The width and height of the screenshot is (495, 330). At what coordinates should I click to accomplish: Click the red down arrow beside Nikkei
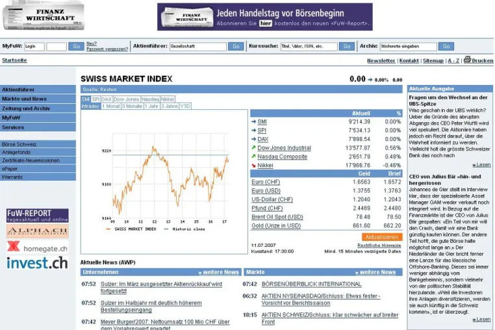253,165
